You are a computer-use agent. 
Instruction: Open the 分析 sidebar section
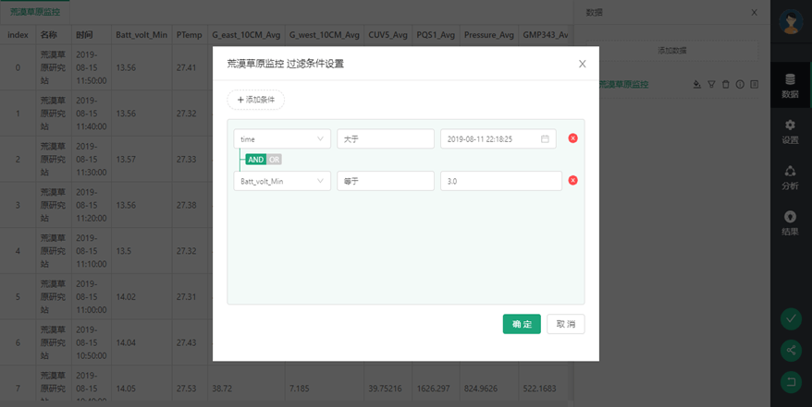click(x=790, y=177)
